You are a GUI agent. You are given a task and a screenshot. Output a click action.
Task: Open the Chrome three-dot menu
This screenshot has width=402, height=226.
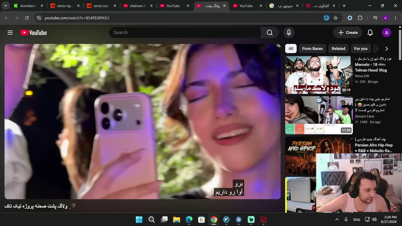point(395,18)
